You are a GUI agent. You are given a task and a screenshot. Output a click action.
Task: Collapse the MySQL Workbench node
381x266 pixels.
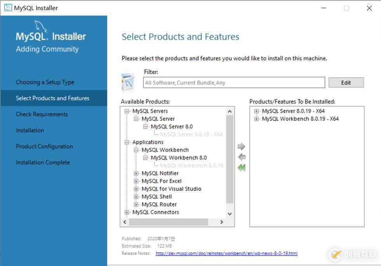(x=136, y=150)
